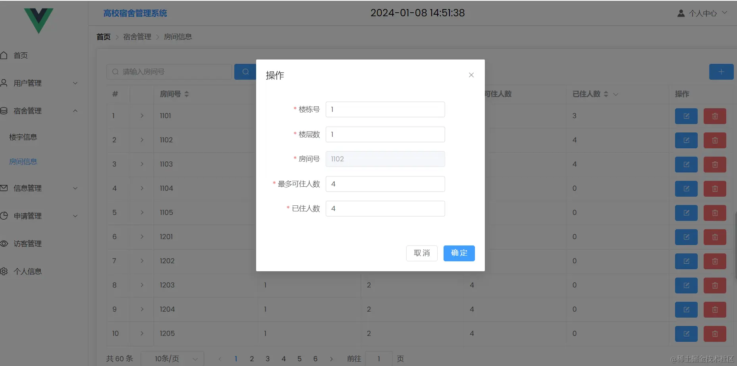This screenshot has width=737, height=366.
Task: Click the 高校宿舍管理系统 title
Action: 135,13
